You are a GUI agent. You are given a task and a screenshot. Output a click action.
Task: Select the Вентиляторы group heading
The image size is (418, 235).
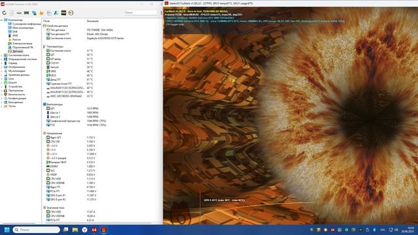tap(53, 104)
